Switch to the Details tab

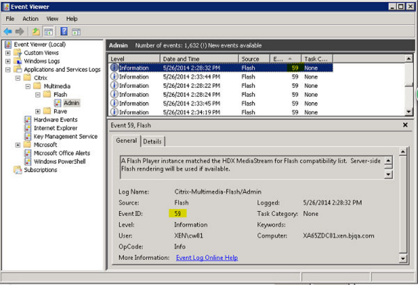(x=152, y=141)
